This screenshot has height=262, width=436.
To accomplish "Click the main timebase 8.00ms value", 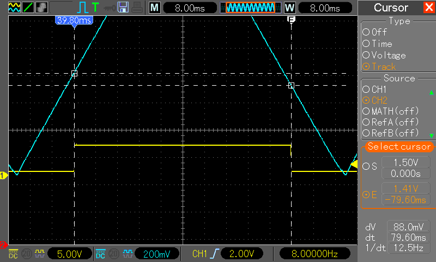I will click(x=190, y=8).
